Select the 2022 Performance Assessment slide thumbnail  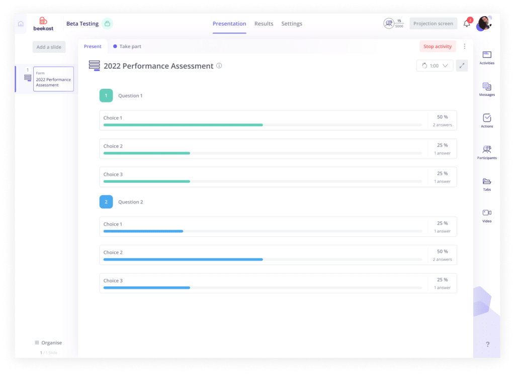[53, 79]
